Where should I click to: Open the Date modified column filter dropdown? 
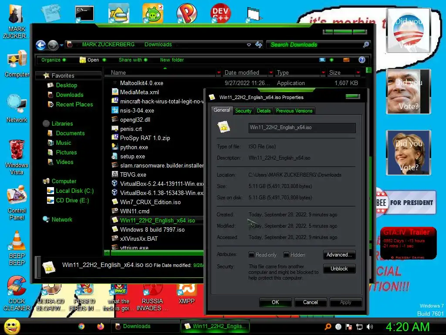271,73
